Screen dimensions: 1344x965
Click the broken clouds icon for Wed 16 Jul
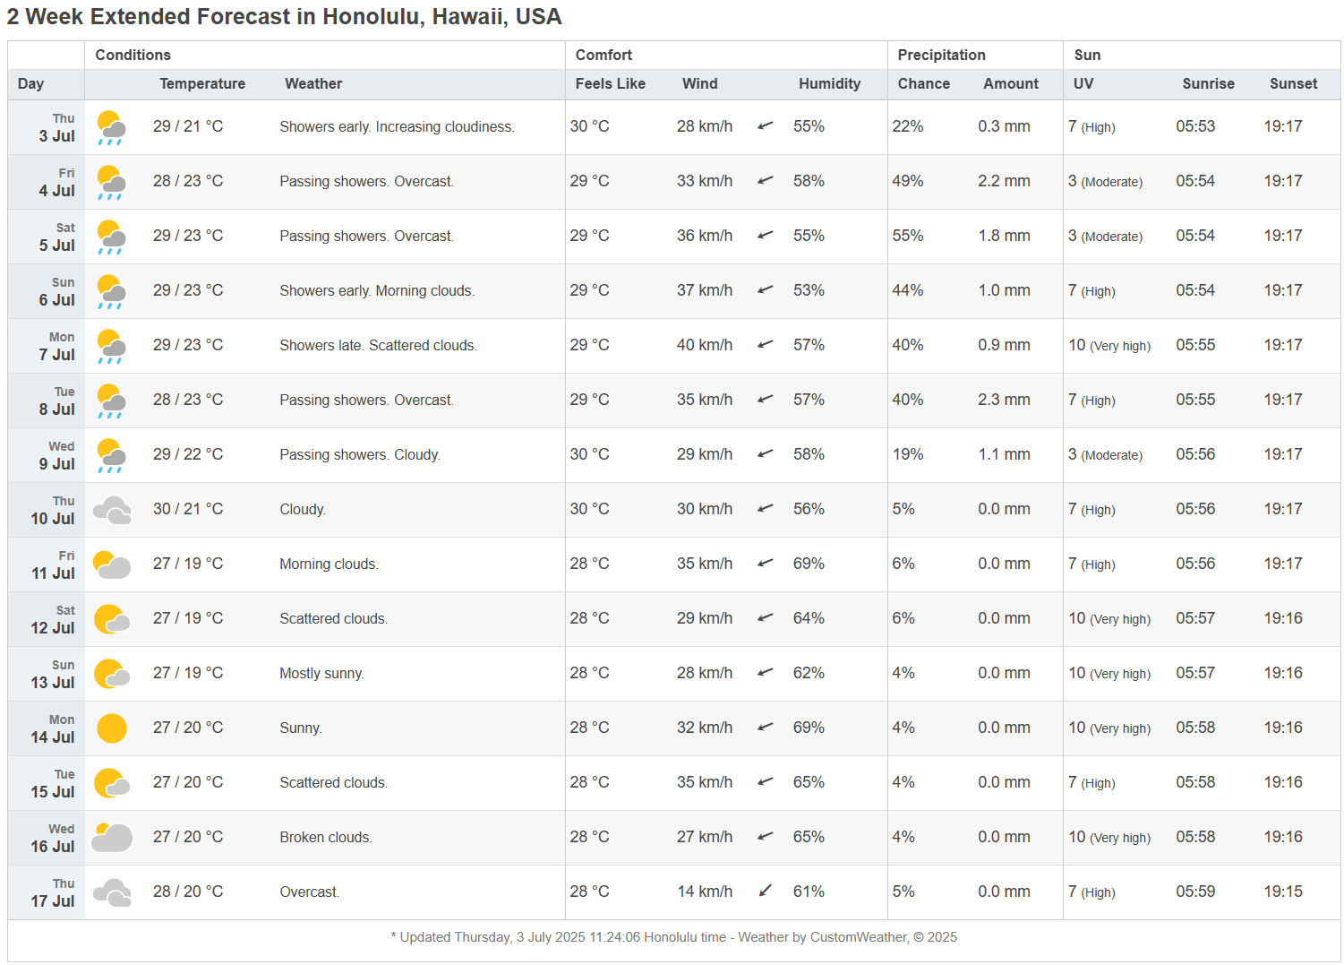(x=112, y=838)
